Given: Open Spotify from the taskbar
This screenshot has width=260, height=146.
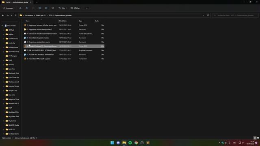Looking at the screenshot, I should click(x=130, y=143).
